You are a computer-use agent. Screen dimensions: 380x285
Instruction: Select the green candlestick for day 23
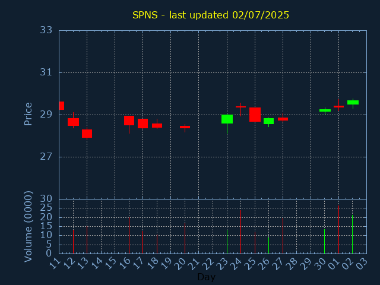(227, 119)
